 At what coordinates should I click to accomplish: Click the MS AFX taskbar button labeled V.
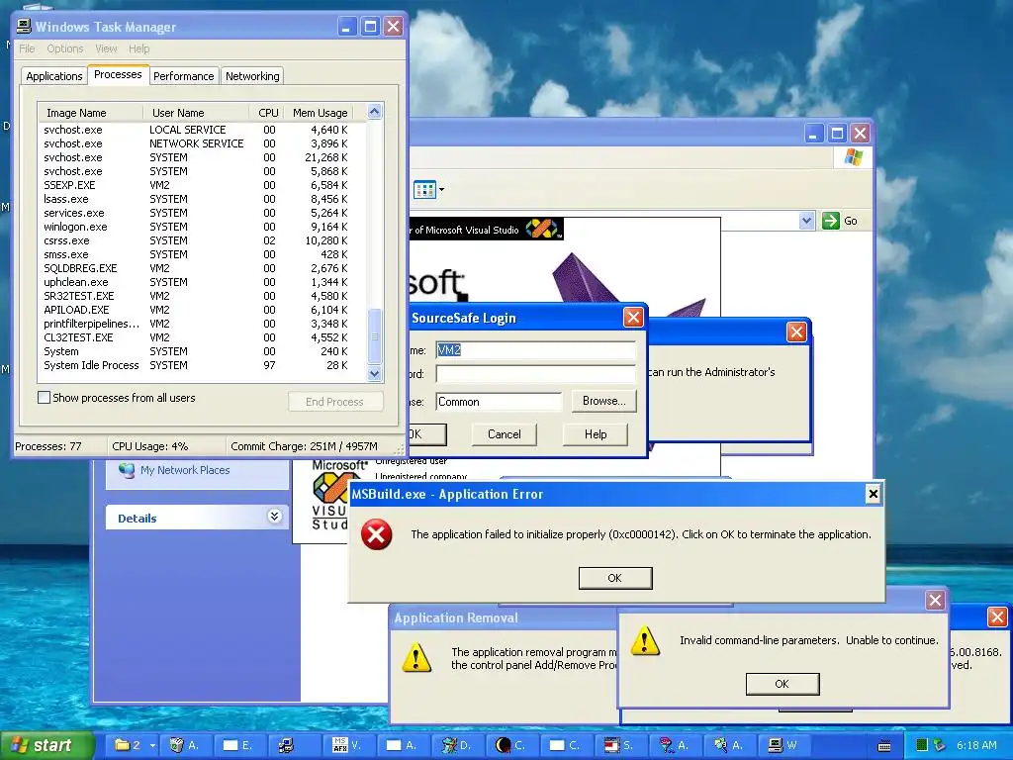click(x=346, y=745)
